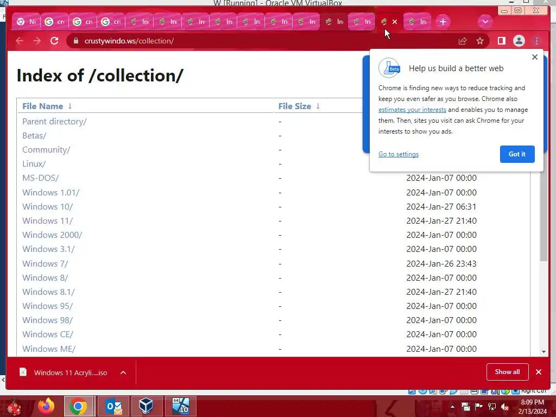The height and width of the screenshot is (417, 556).
Task: Click the taskbar clock showing 8:09 PM
Action: (532, 407)
